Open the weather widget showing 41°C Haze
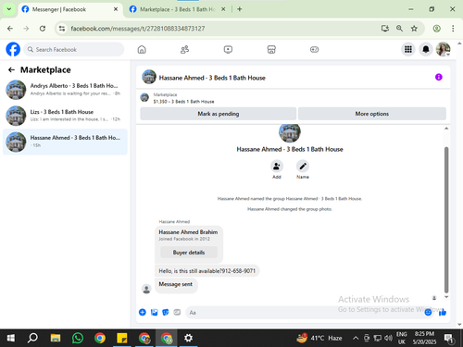Screen dimensions: 463x347 319,338
